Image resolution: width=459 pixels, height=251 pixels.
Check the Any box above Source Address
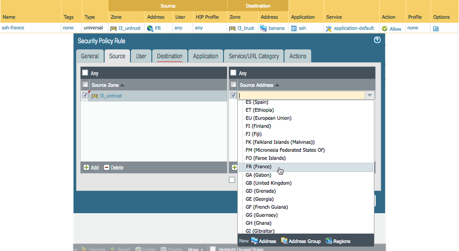[x=233, y=73]
